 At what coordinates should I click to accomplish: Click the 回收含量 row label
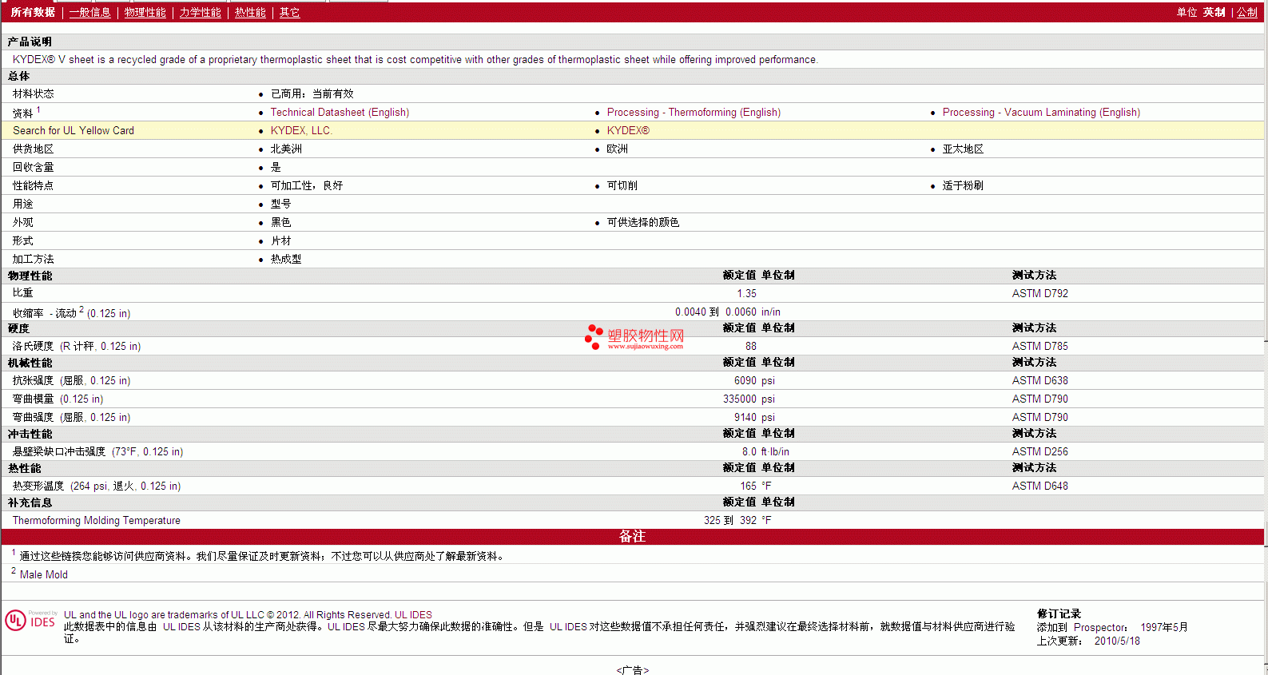(34, 168)
